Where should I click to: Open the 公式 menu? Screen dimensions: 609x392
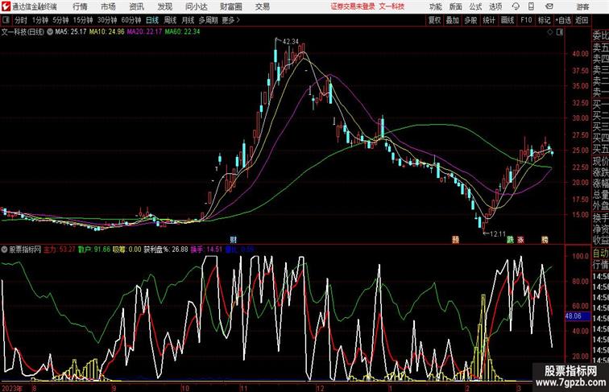(475, 6)
